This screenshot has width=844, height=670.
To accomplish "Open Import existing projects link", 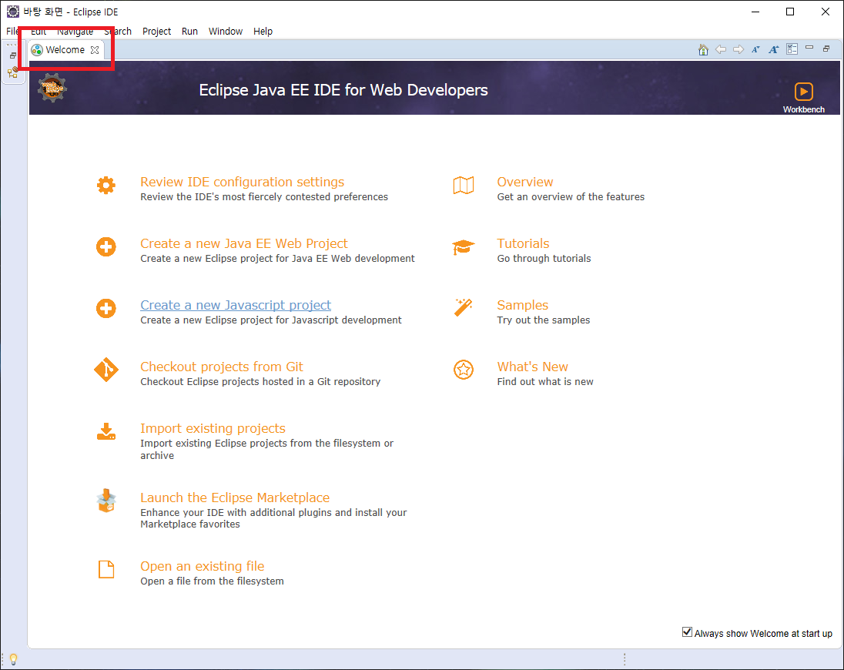I will 213,428.
